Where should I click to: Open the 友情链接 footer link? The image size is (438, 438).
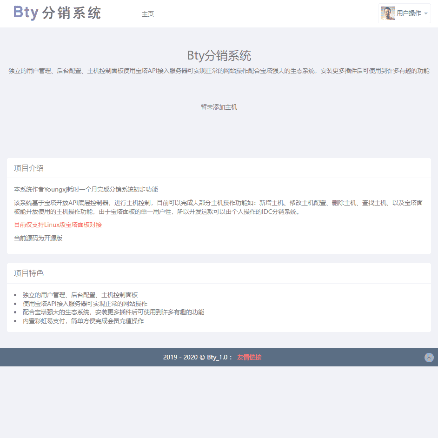[249, 357]
